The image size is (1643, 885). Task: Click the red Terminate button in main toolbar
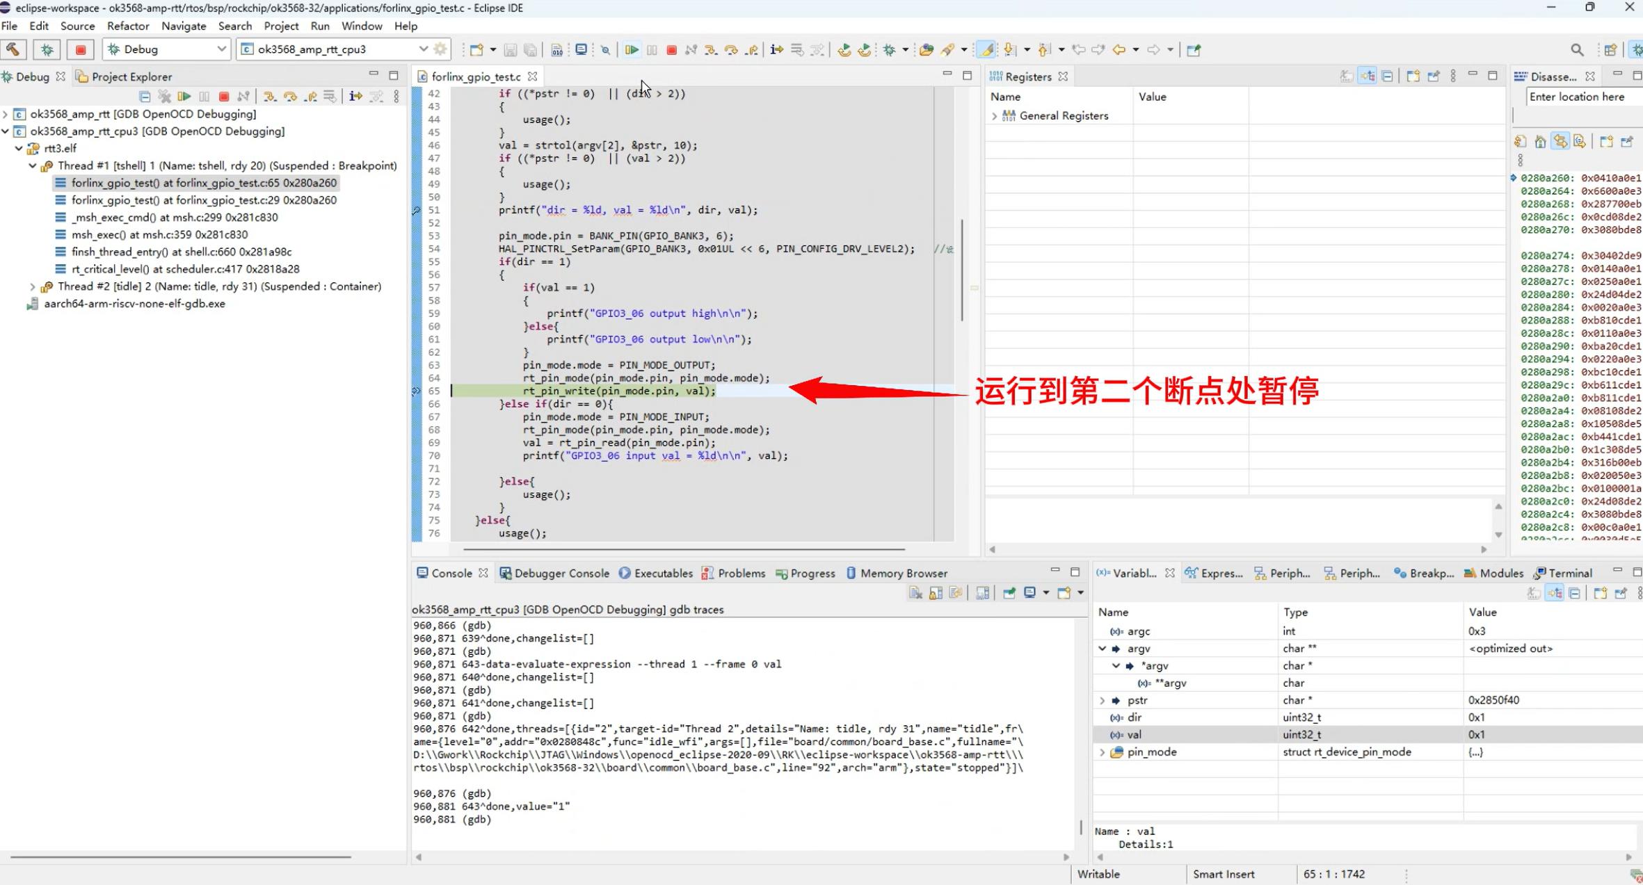tap(671, 49)
